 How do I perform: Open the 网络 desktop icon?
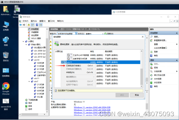click(6, 41)
